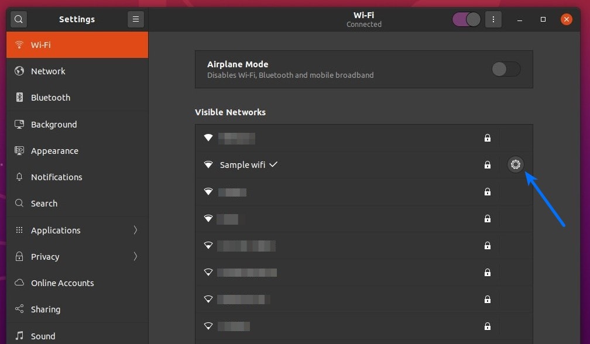590x344 pixels.
Task: Click the Connected status under Wi-Fi
Action: click(x=363, y=24)
